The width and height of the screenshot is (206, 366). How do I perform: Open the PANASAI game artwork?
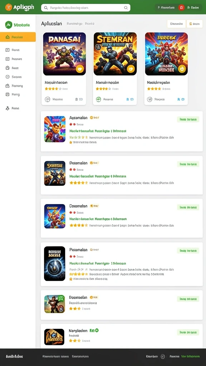64,54
